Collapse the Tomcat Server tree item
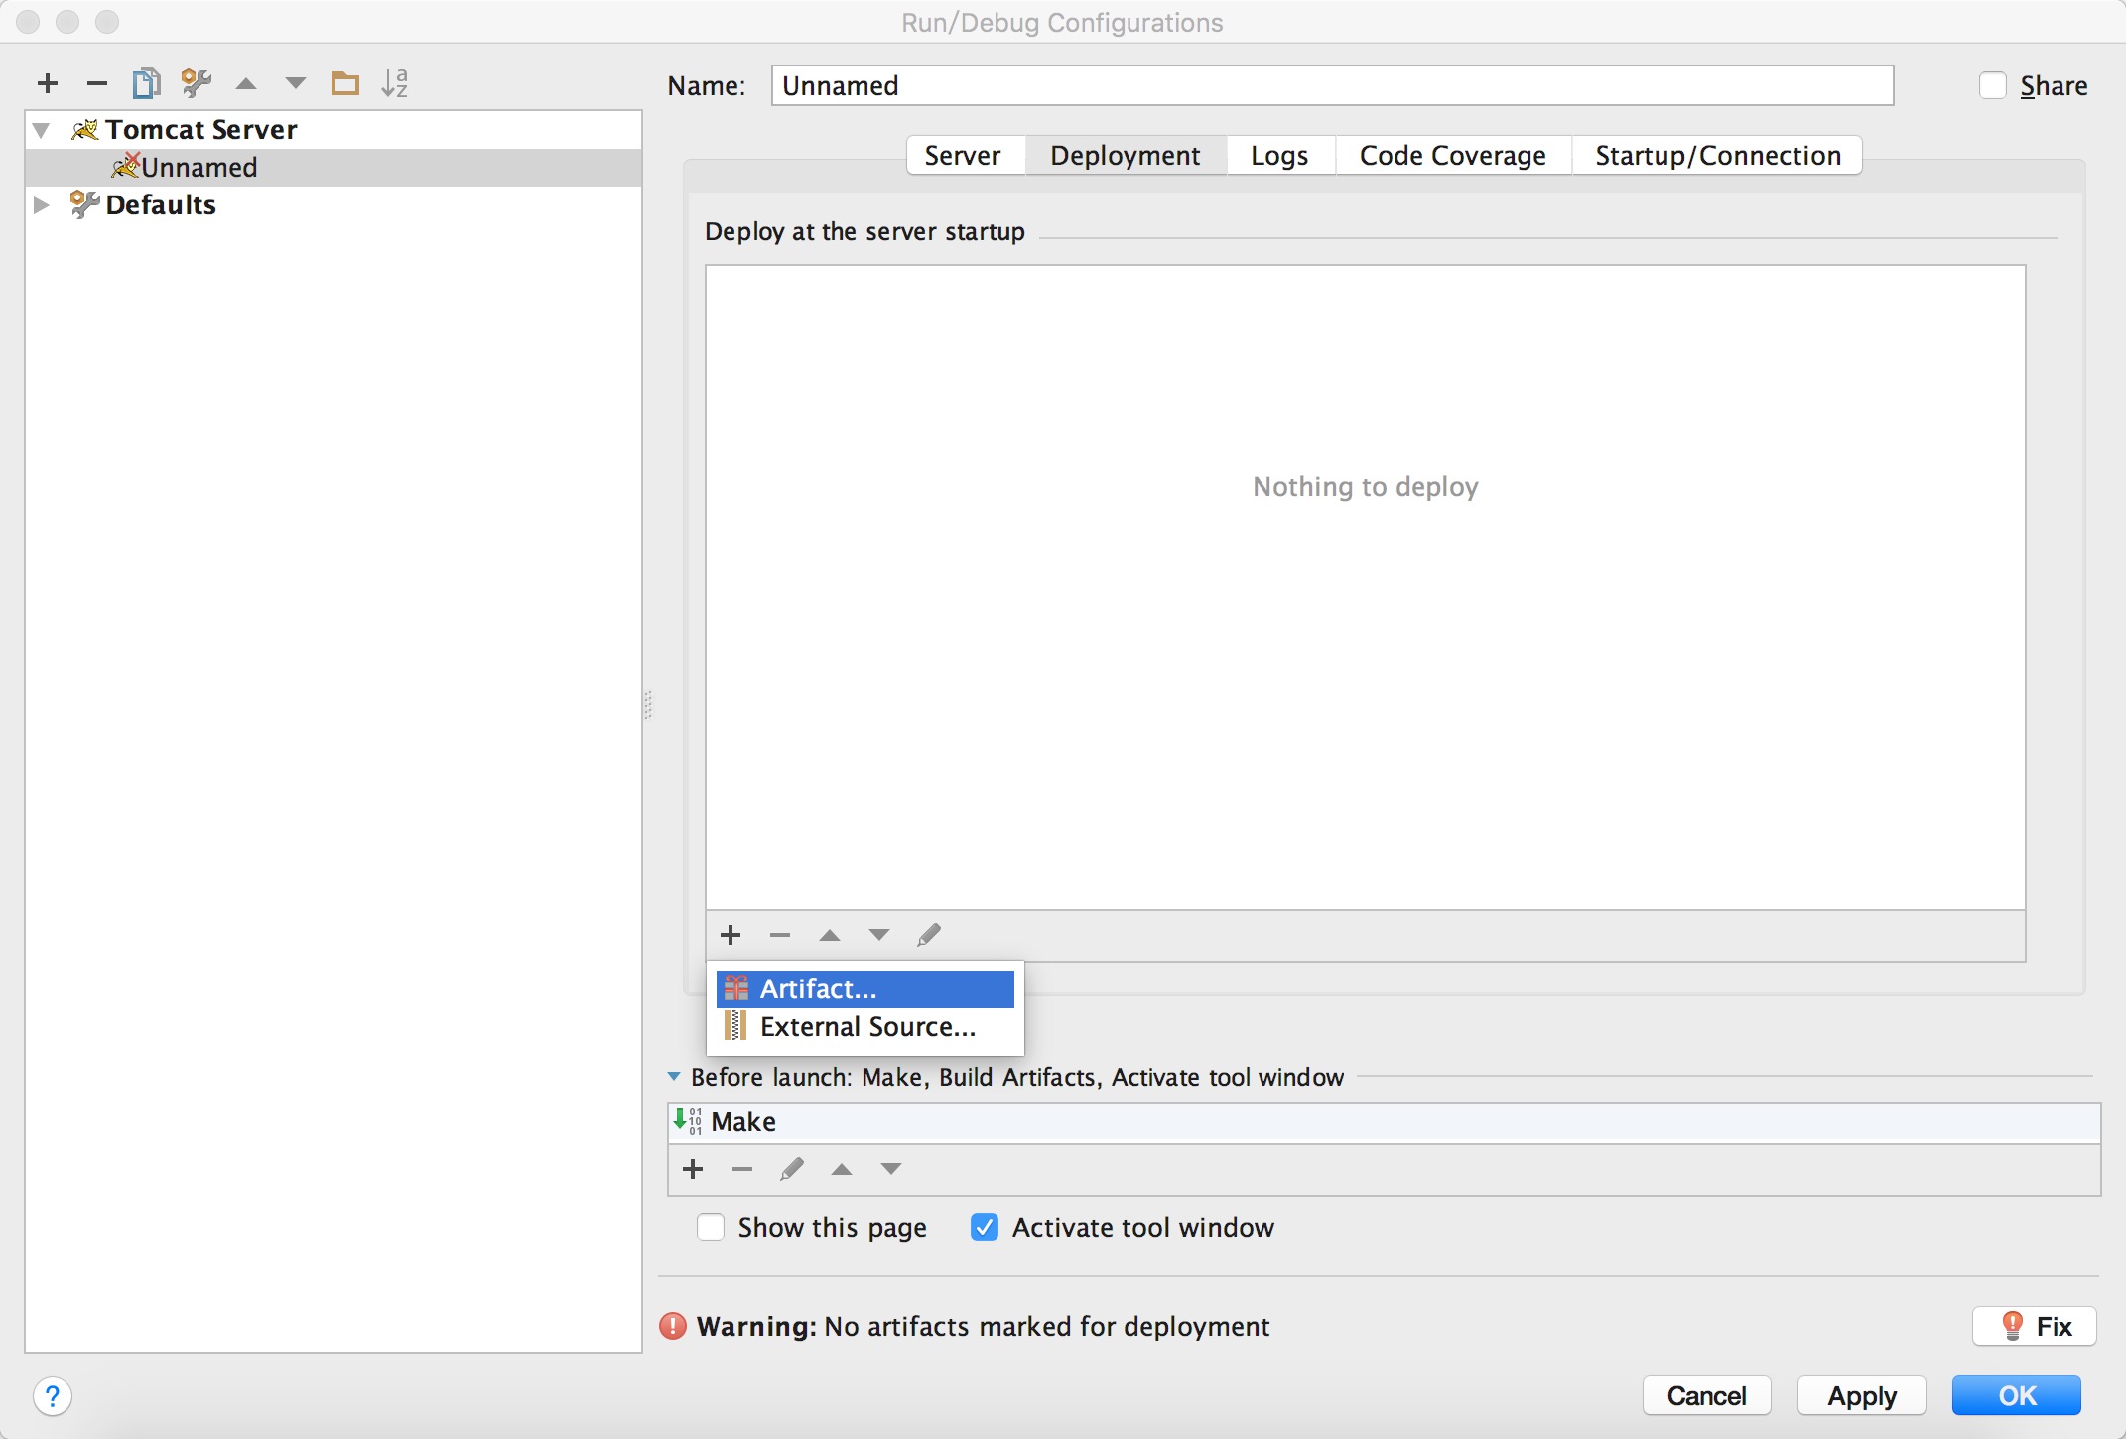Screen dimensions: 2126x1439 (x=44, y=128)
